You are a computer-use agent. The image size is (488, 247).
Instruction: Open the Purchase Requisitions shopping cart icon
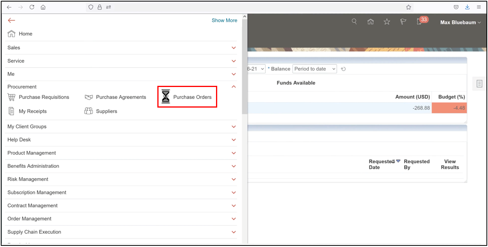click(11, 97)
